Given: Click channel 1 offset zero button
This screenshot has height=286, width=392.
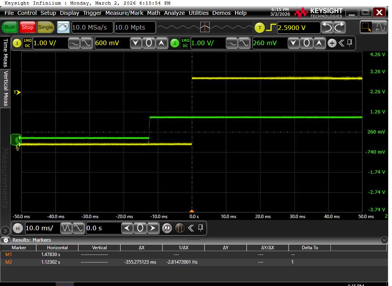Looking at the screenshot, I should (149, 43).
